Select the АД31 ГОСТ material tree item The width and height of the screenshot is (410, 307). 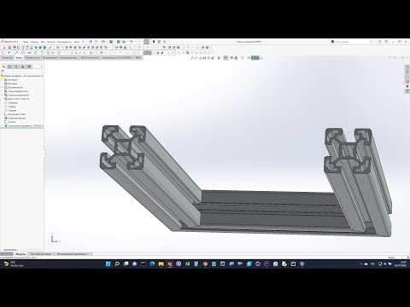coord(17,99)
